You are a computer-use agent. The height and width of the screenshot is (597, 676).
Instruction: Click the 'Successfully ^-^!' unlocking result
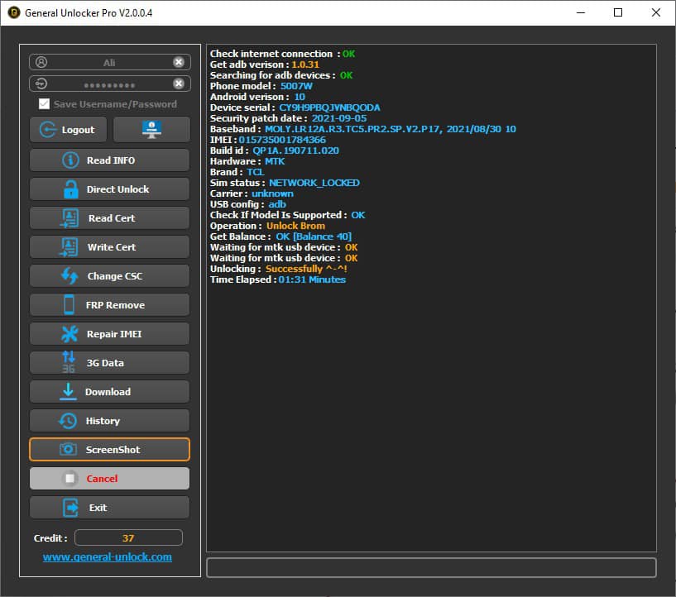tap(306, 269)
